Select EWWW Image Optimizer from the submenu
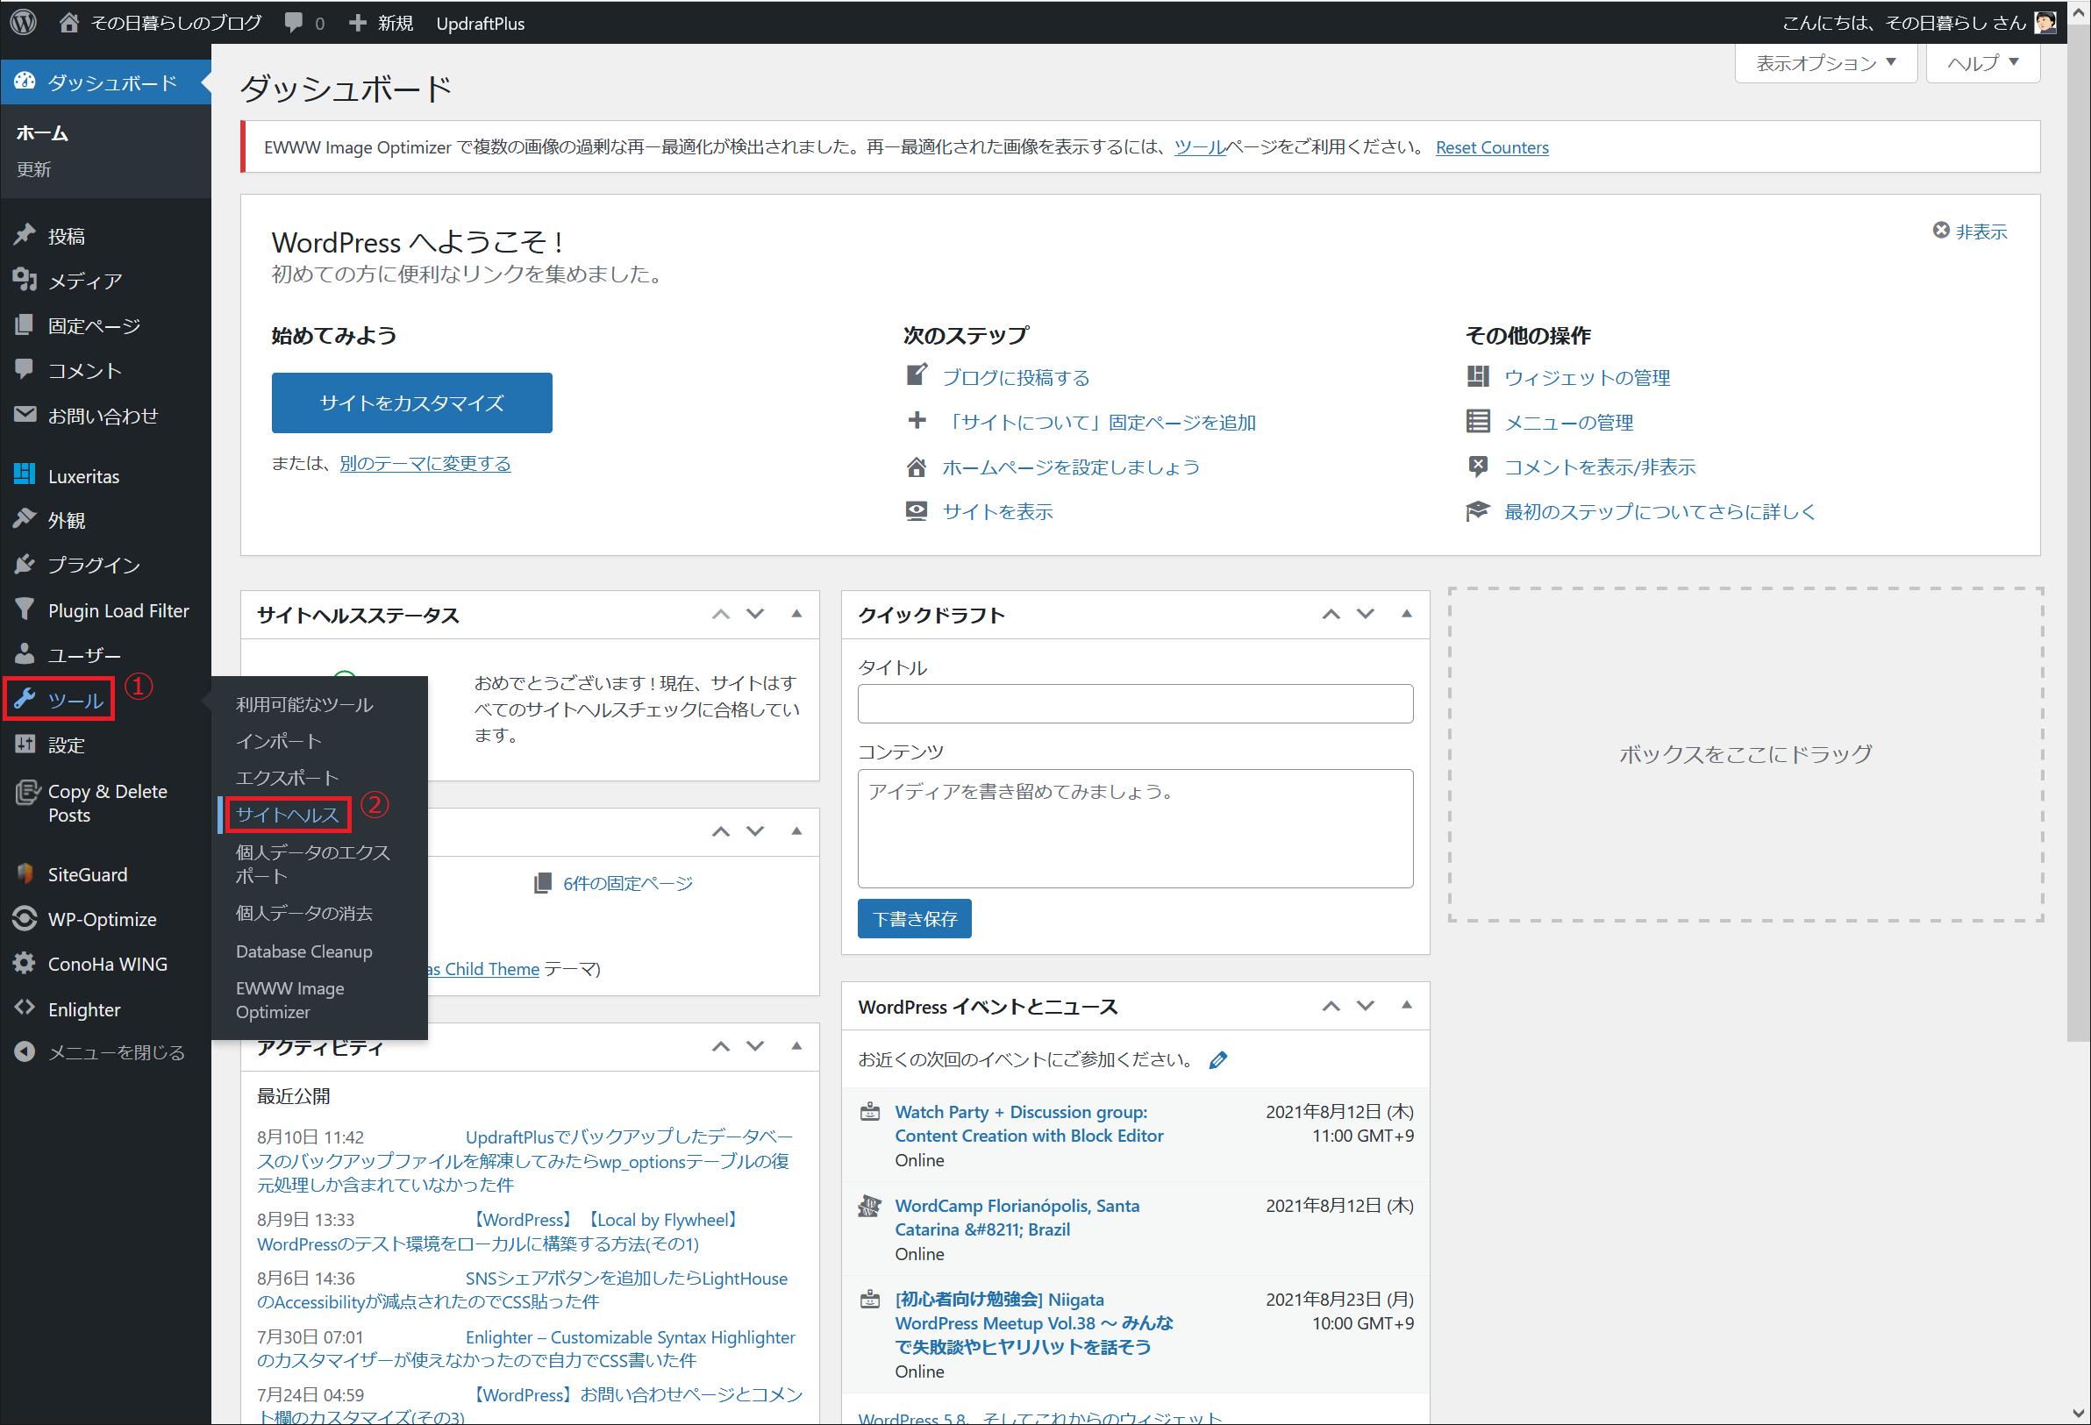 (x=289, y=1000)
